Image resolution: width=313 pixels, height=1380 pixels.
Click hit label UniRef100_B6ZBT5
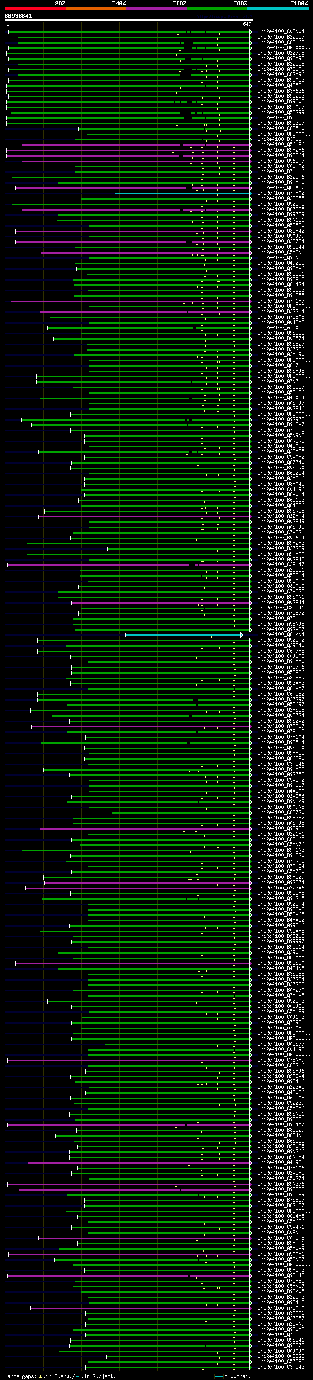281,210
